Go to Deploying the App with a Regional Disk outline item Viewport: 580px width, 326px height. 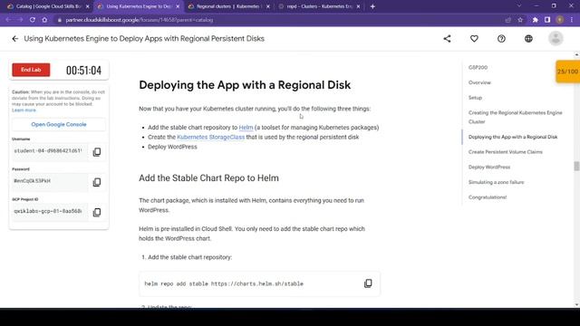click(x=513, y=137)
